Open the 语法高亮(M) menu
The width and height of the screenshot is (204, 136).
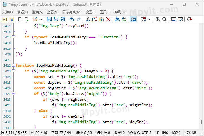click(72, 12)
